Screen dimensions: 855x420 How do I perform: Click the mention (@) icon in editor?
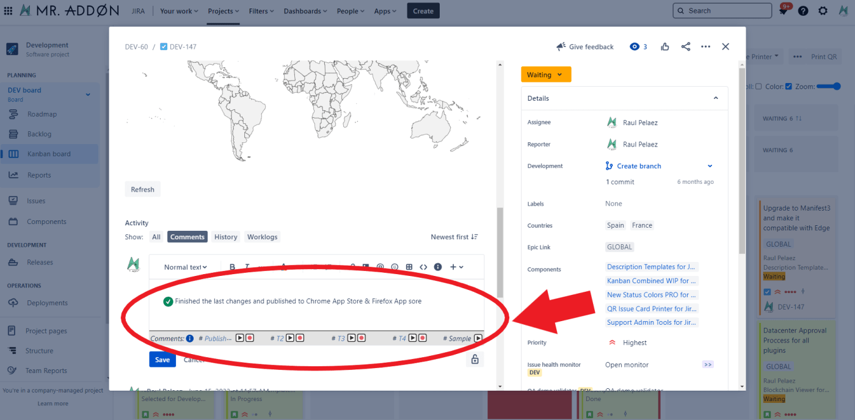point(380,267)
